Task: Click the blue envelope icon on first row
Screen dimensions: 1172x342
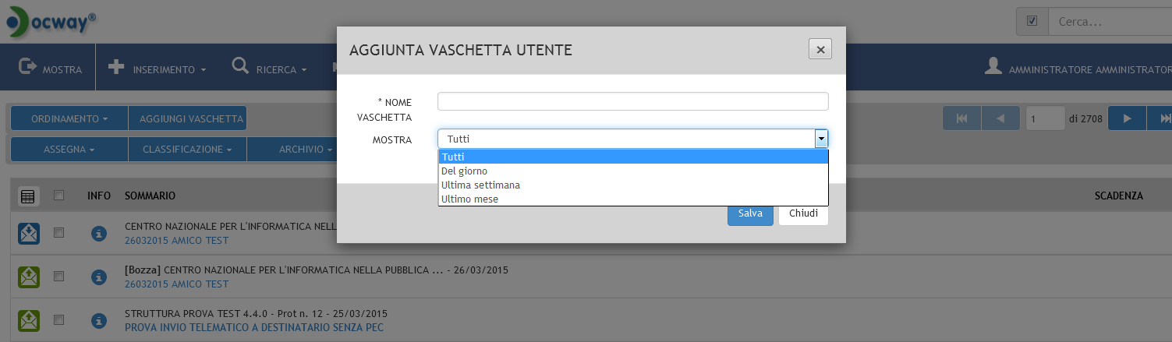Action: click(x=29, y=233)
